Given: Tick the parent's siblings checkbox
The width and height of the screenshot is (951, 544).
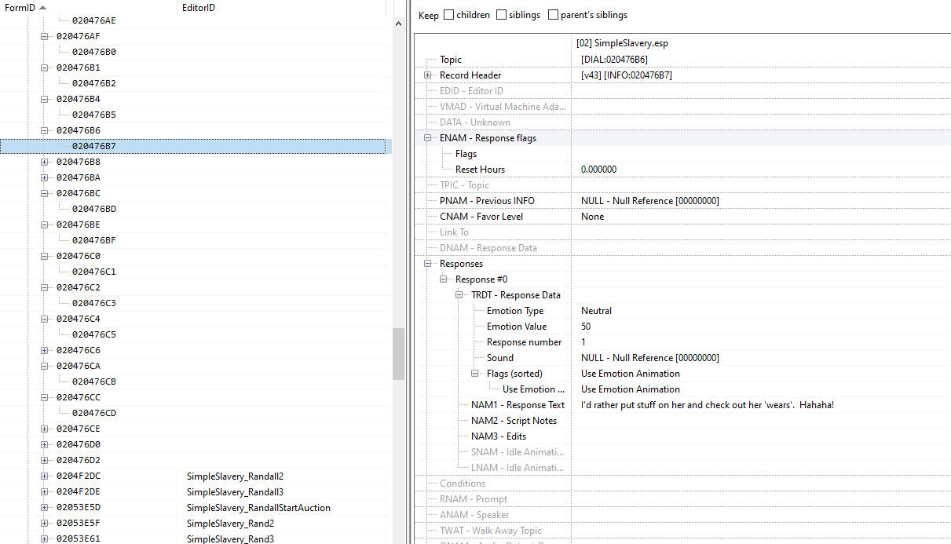Looking at the screenshot, I should tap(553, 15).
